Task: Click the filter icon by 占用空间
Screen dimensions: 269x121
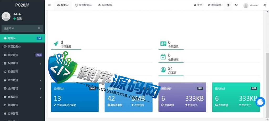Action: coord(132,105)
